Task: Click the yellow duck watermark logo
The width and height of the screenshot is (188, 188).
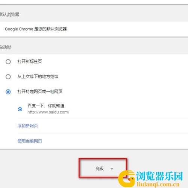Action: click(x=126, y=179)
